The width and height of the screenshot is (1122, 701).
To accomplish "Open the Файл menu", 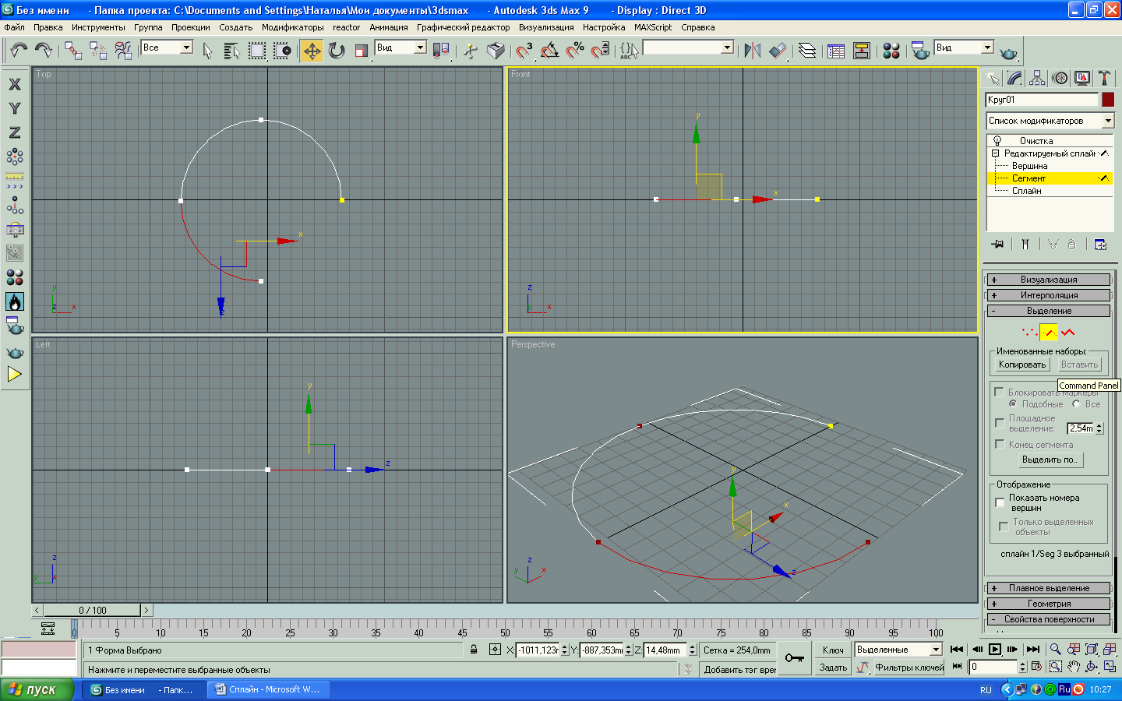I will 15,27.
